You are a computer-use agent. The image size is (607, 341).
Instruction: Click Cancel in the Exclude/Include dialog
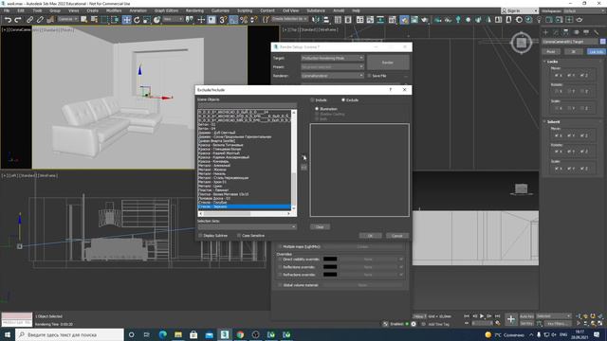396,236
